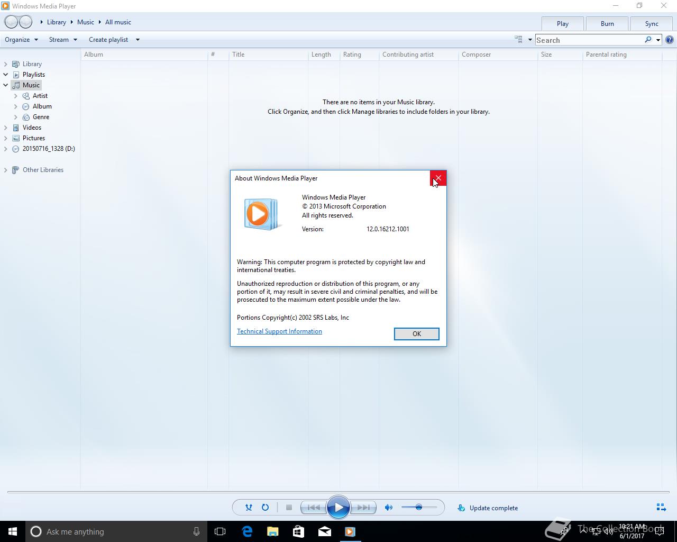Sort by Rating column header
Image resolution: width=677 pixels, height=542 pixels.
pyautogui.click(x=359, y=55)
